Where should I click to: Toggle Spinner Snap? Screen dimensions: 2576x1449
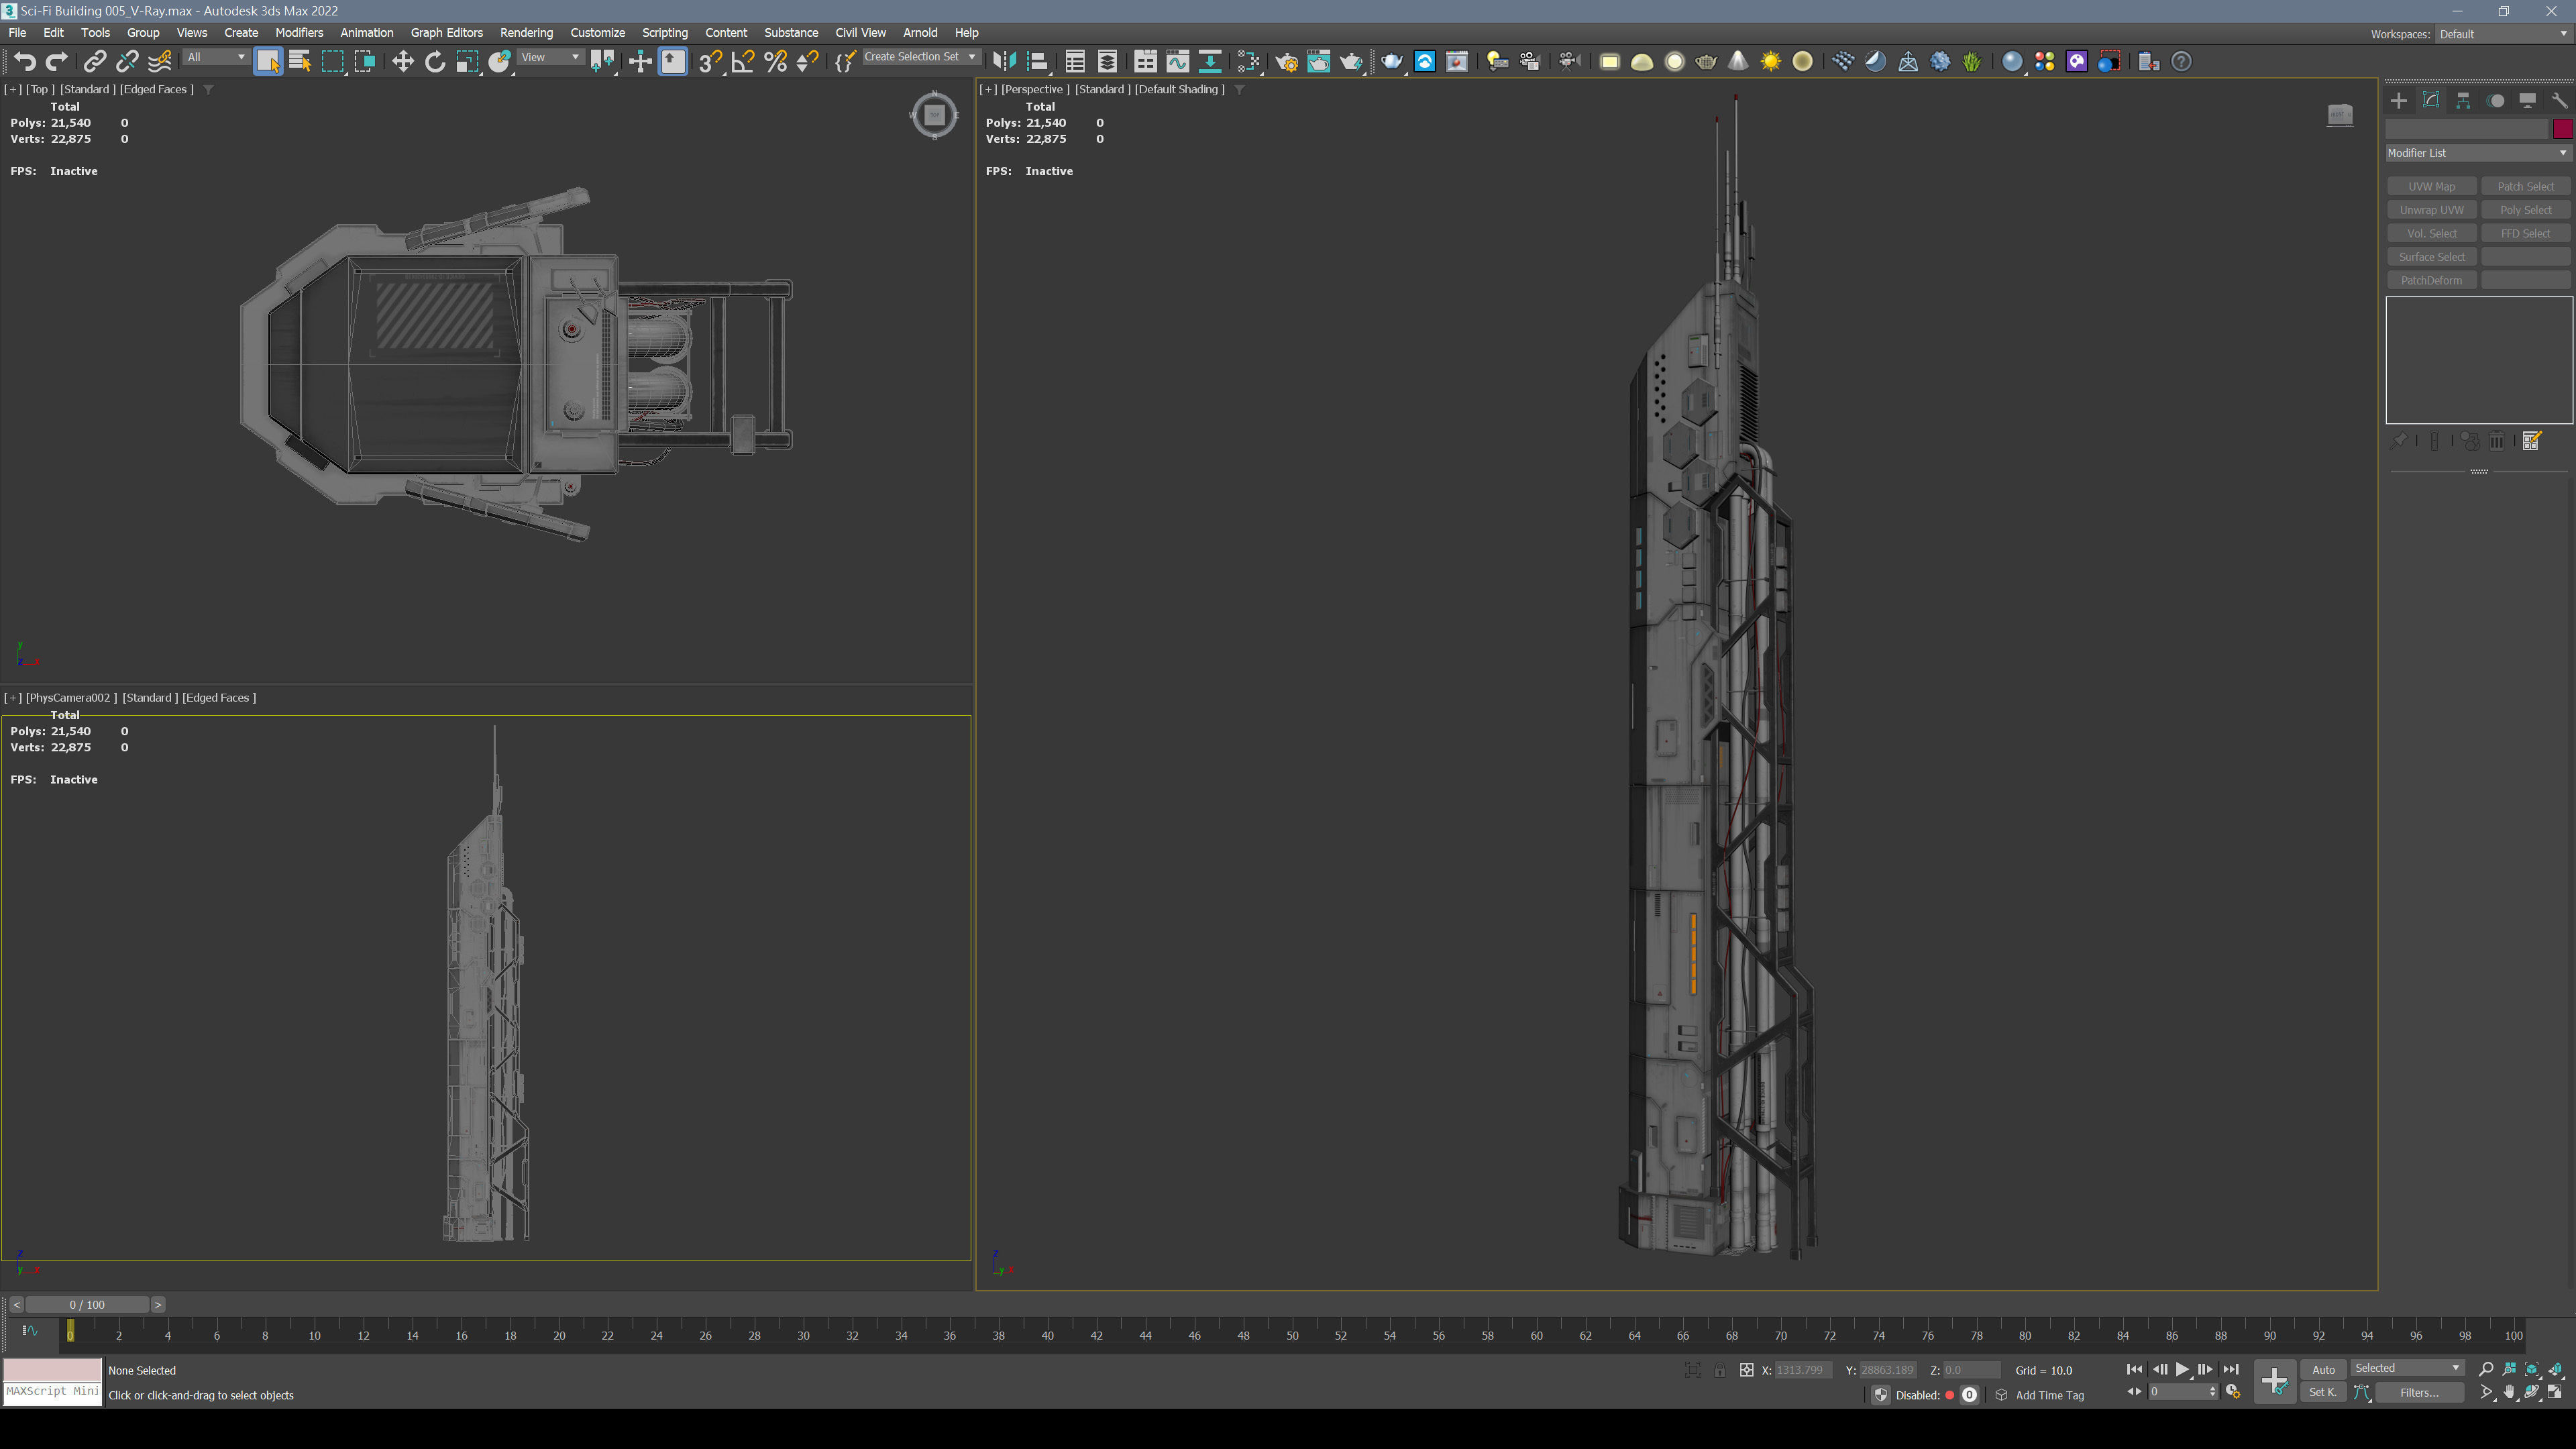(807, 62)
